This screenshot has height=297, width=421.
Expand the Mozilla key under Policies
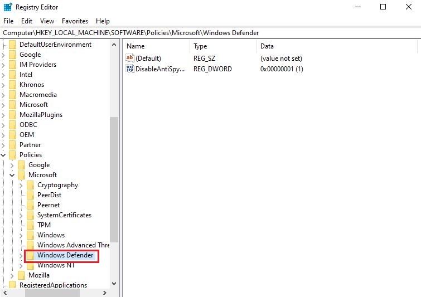[x=12, y=276]
